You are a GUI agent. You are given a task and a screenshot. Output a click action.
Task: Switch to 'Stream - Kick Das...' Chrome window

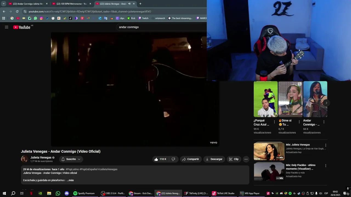point(140,193)
